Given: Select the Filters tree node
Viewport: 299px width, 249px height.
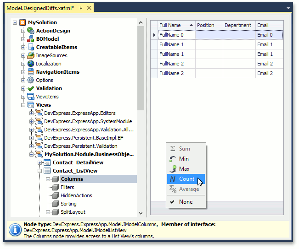Looking at the screenshot, I should 68,187.
